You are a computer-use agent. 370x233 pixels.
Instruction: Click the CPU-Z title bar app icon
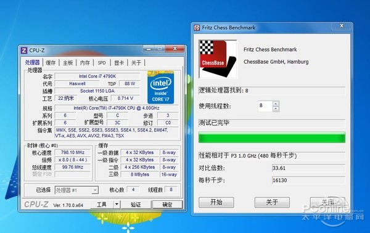24,51
